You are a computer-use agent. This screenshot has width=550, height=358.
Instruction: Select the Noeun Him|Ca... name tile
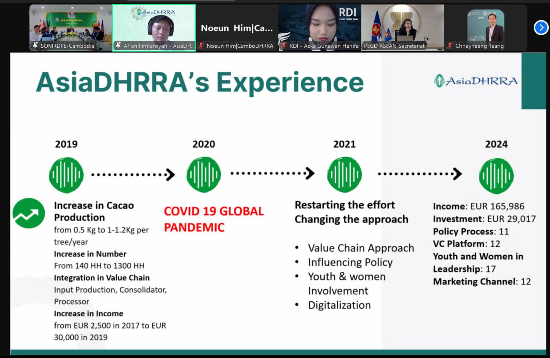click(237, 28)
